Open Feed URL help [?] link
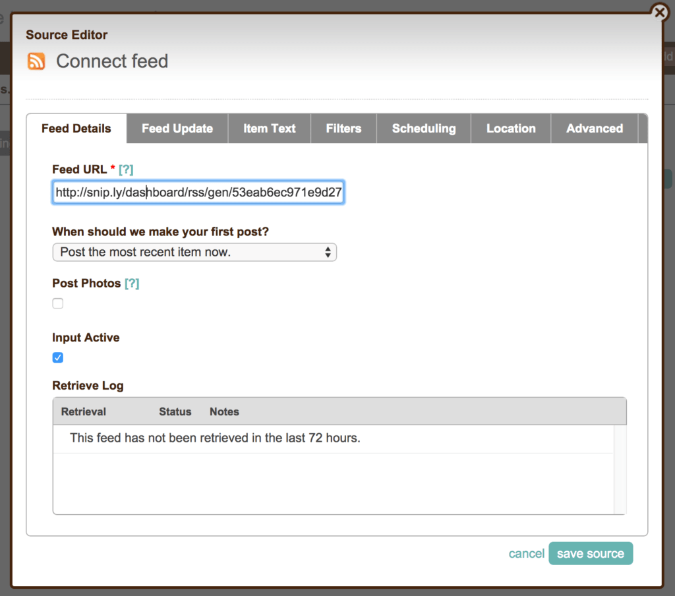The image size is (675, 596). (126, 169)
